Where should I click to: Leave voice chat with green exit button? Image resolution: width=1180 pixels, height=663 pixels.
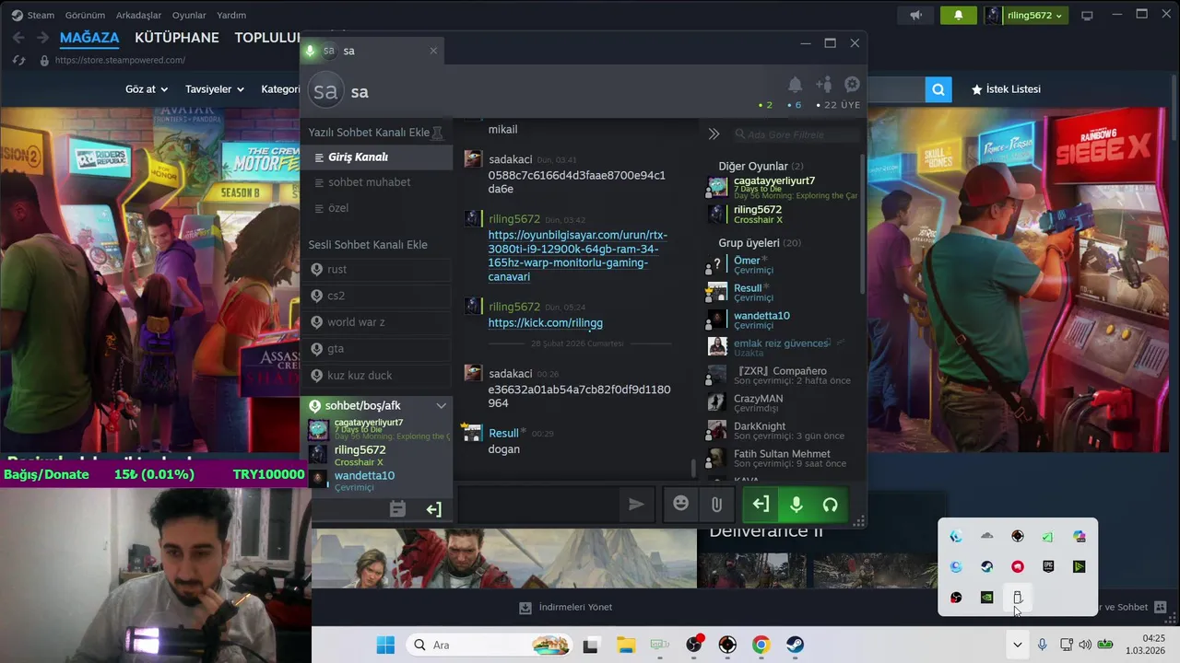(x=761, y=505)
